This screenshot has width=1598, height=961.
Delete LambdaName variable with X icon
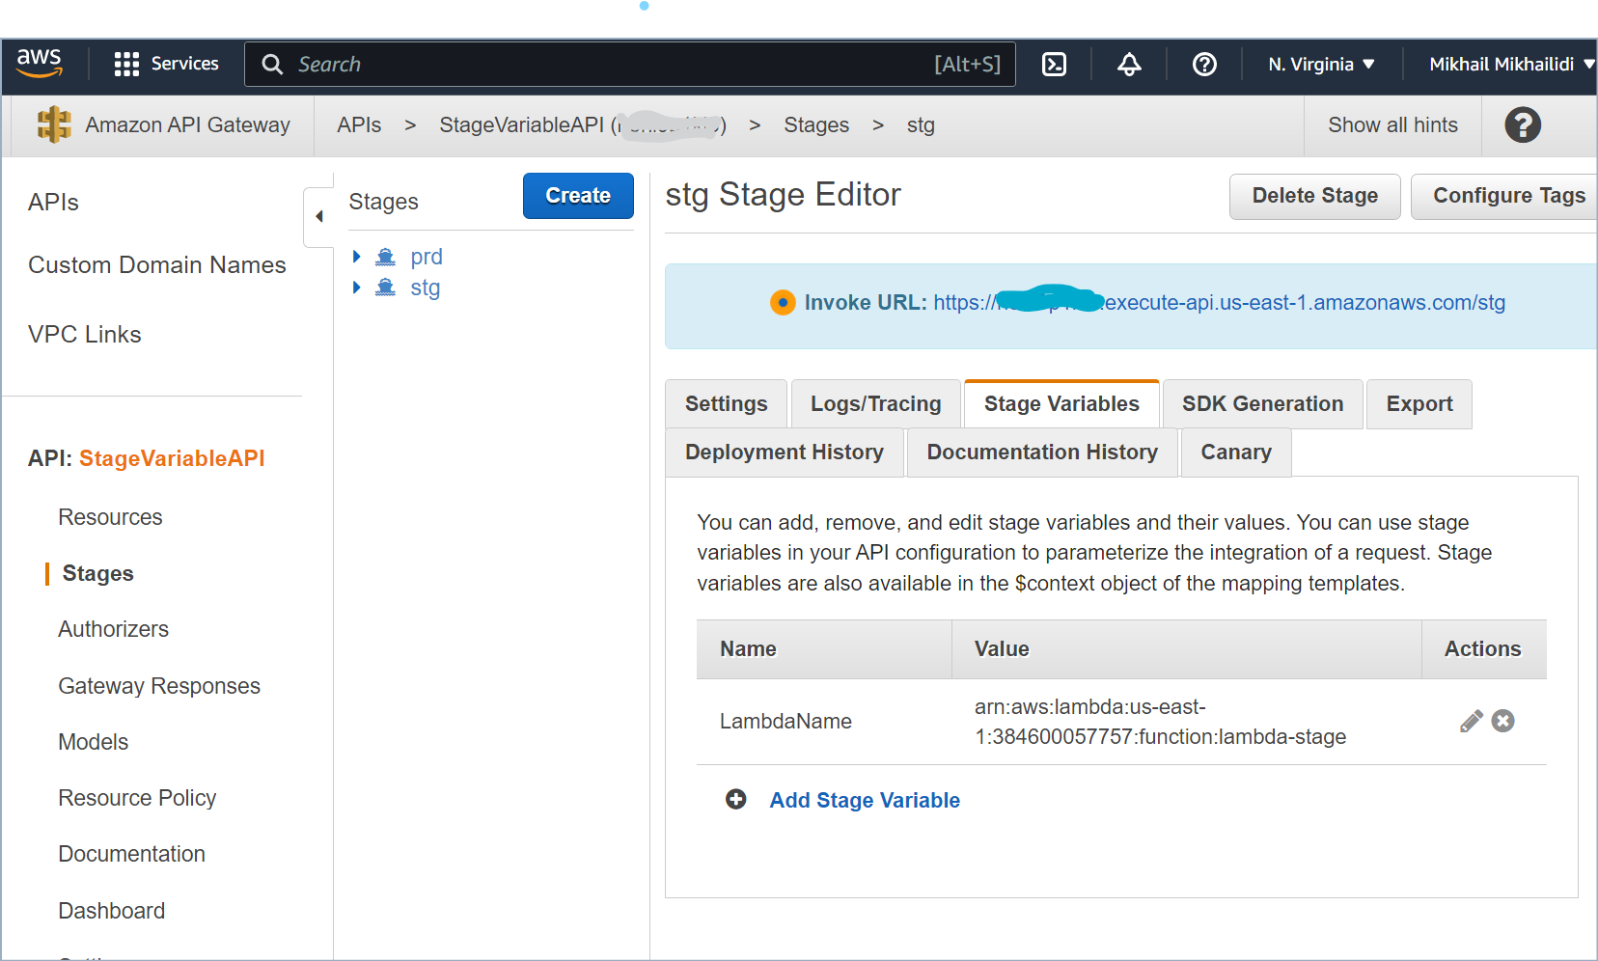tap(1502, 722)
